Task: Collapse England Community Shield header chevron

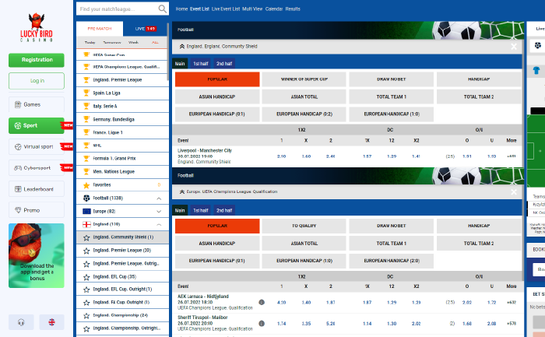Action: [181, 46]
